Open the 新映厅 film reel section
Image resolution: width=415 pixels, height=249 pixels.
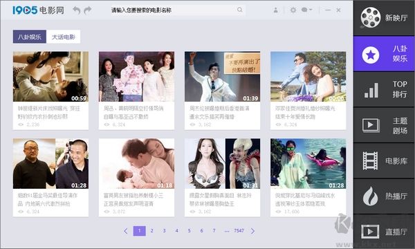click(384, 18)
